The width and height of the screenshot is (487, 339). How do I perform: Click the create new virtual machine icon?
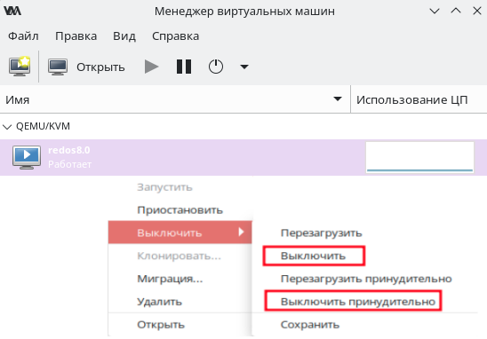tap(20, 66)
